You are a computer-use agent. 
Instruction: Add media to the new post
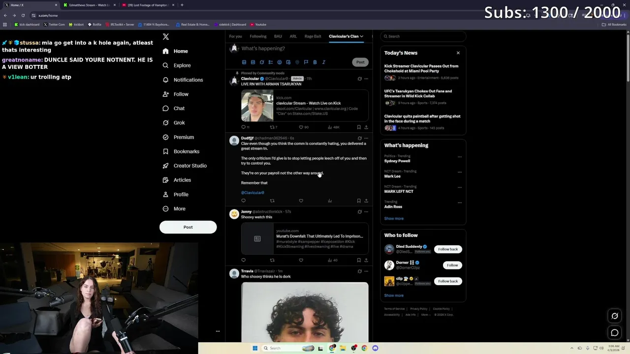[x=244, y=62]
